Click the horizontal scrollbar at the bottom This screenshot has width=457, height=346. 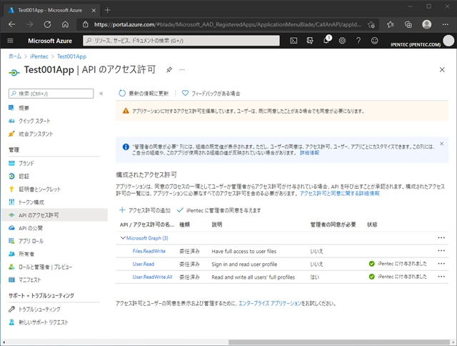339,342
